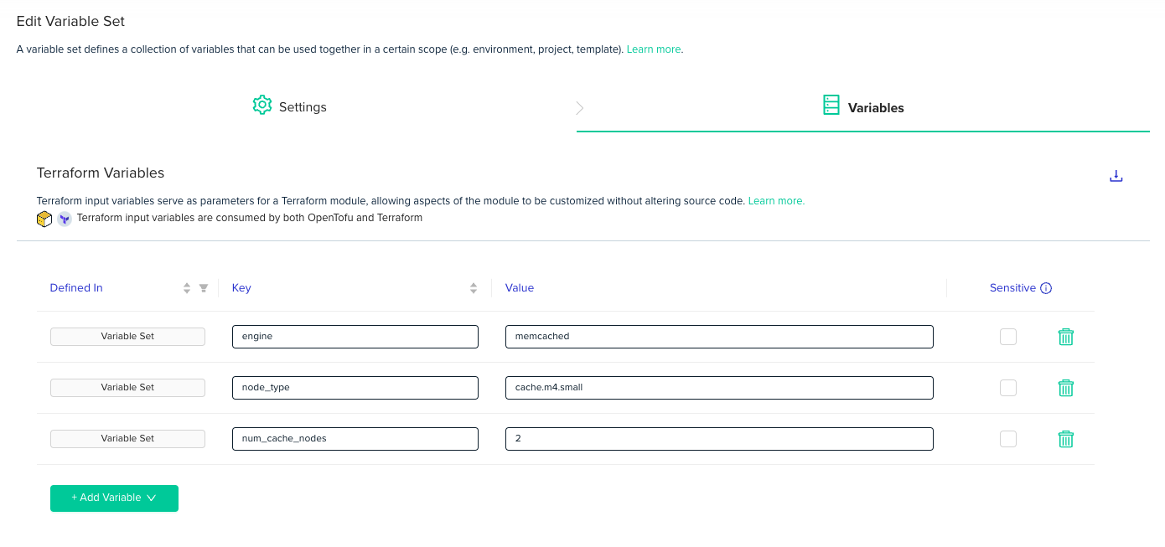1165x547 pixels.
Task: Click the OpenTofu cube icon
Action: (x=44, y=219)
